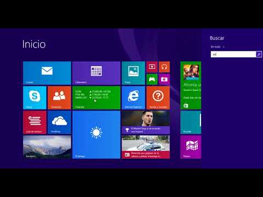Open the OneDrive tile

point(59,123)
